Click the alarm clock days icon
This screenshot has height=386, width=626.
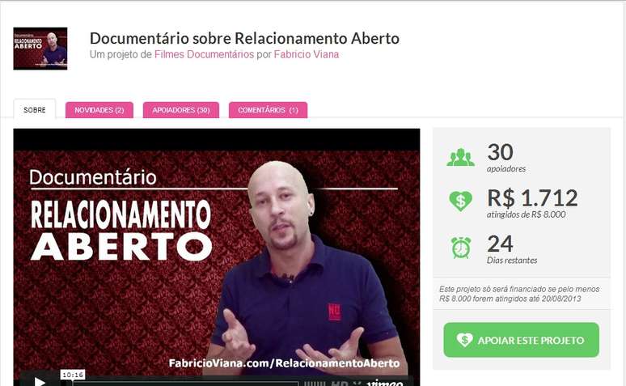[x=461, y=248]
